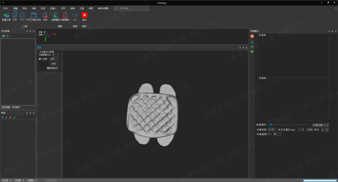Click the orange power icon in 采集窗口

point(252,36)
